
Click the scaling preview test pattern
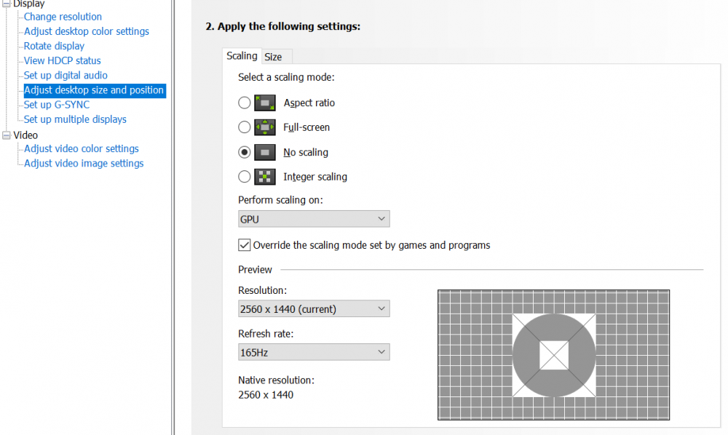553,355
